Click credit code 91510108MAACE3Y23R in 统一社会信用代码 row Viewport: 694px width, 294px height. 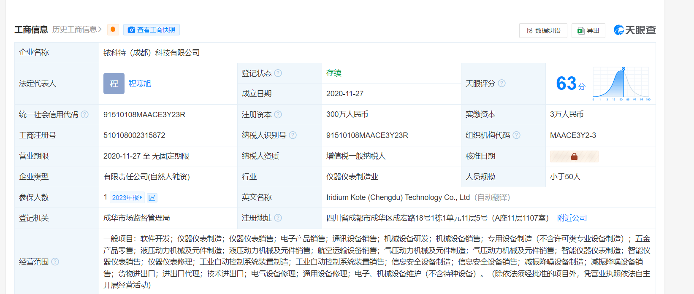click(x=144, y=115)
